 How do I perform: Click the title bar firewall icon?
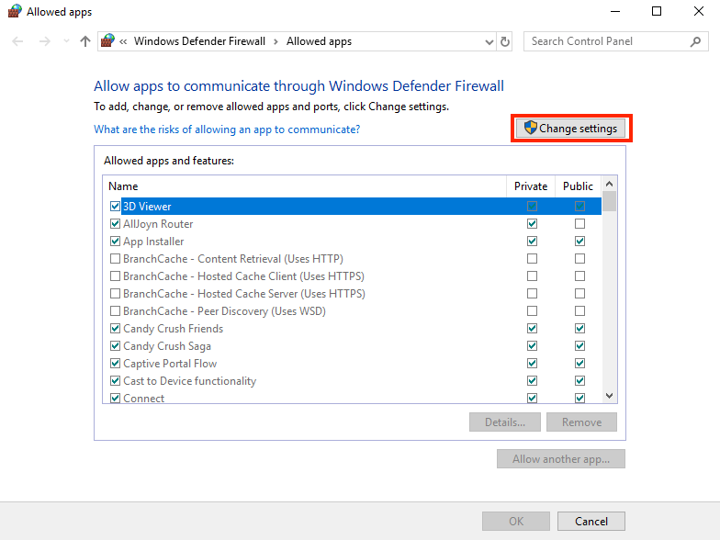(15, 11)
